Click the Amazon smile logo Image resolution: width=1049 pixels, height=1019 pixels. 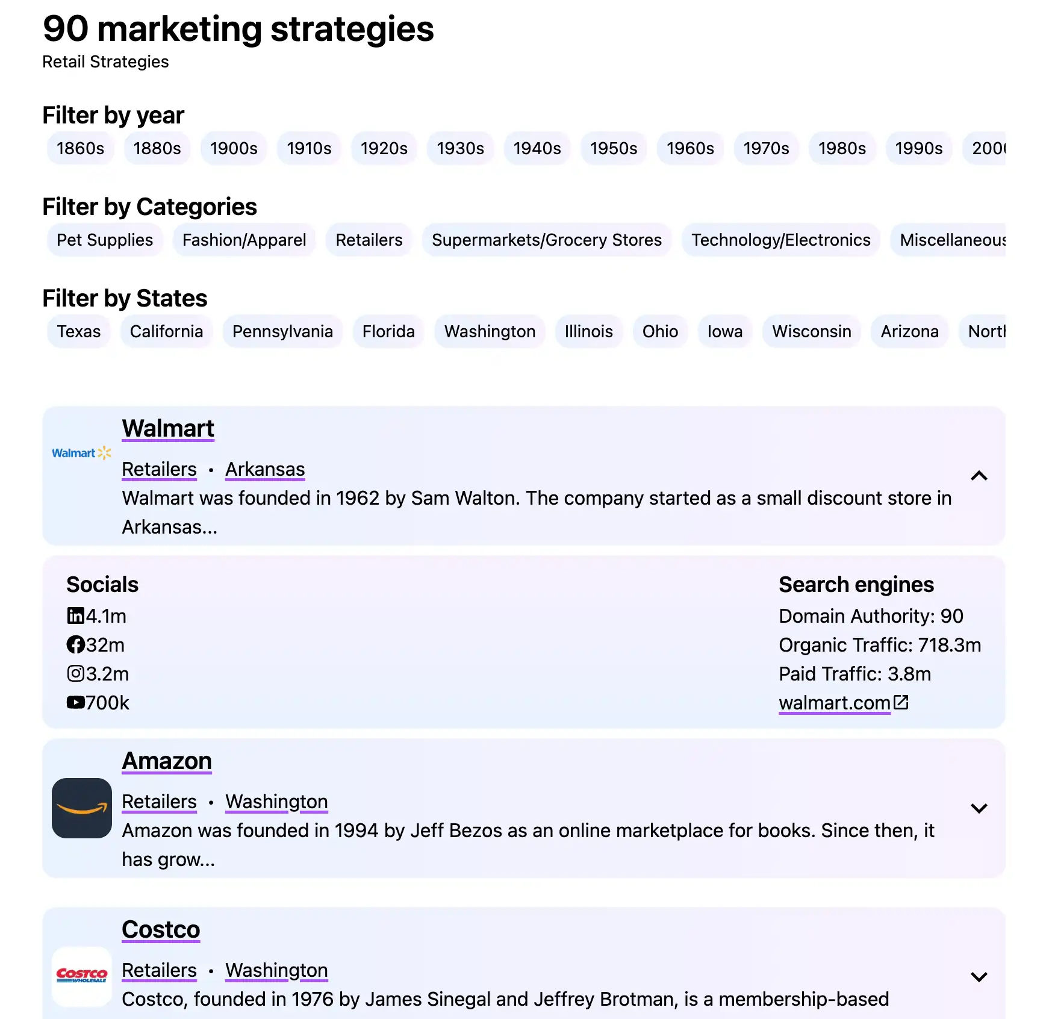coord(81,809)
